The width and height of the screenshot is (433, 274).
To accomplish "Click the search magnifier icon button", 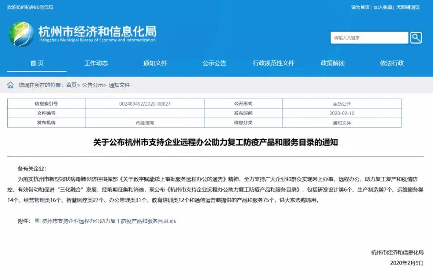I will pos(416,38).
